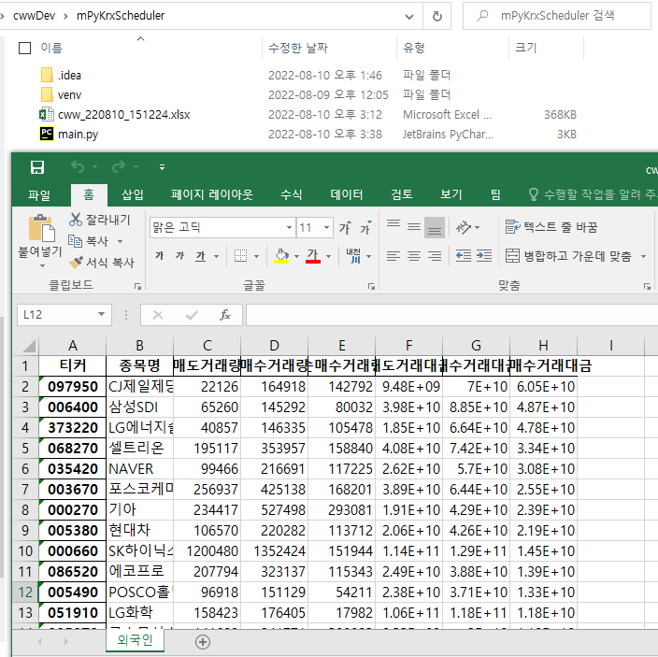Switch to the 수식 (Formulas) tab
Viewport: 658px width, 657px height.
click(292, 194)
